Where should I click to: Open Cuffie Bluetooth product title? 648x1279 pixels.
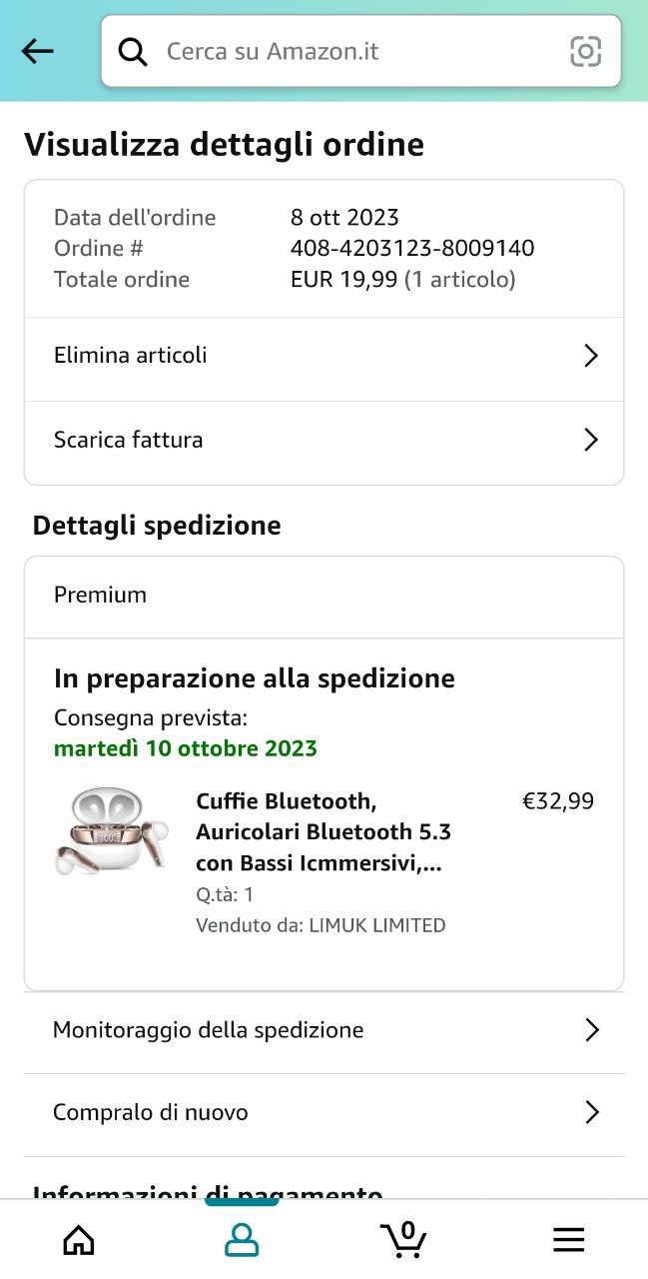click(324, 832)
